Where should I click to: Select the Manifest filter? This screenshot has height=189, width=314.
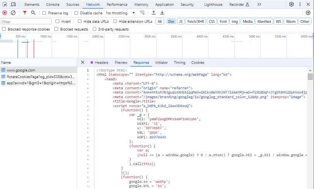click(264, 21)
